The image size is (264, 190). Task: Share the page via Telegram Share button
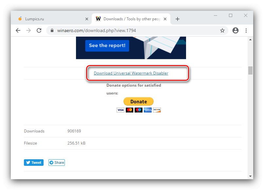(57, 163)
